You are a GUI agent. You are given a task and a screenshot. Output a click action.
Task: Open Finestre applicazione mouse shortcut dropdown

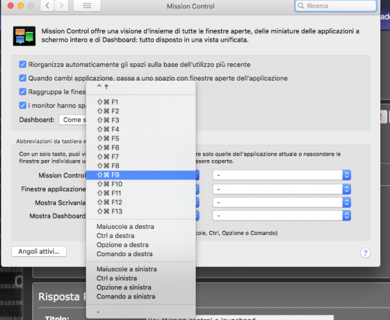[x=282, y=189]
